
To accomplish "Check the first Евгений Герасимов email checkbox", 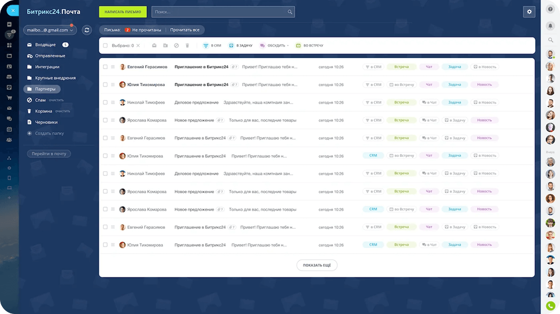I will click(105, 67).
